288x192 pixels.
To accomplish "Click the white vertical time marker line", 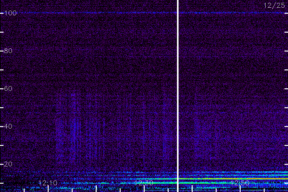I will tap(178, 96).
